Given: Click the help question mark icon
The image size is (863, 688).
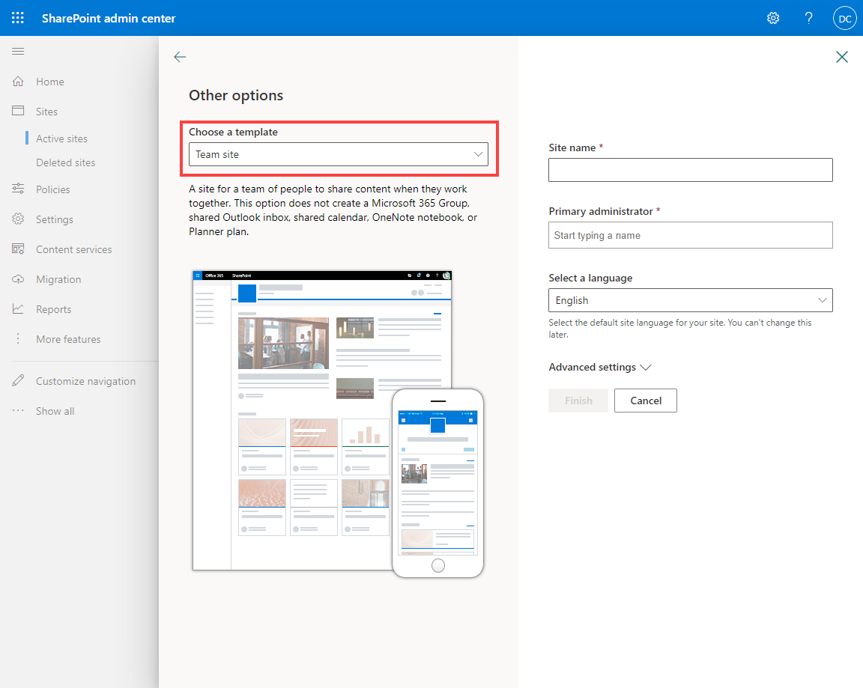Looking at the screenshot, I should coord(808,18).
